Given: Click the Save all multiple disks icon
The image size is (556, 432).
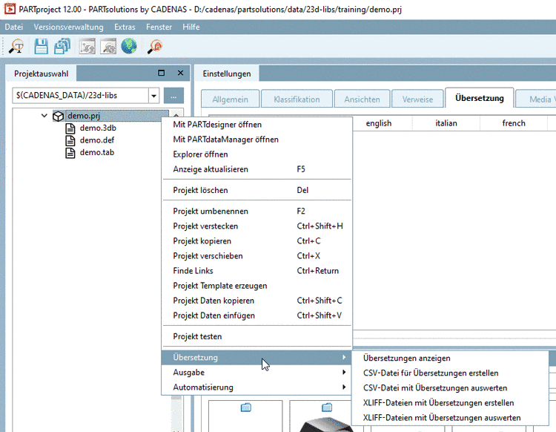Looking at the screenshot, I should pos(62,47).
